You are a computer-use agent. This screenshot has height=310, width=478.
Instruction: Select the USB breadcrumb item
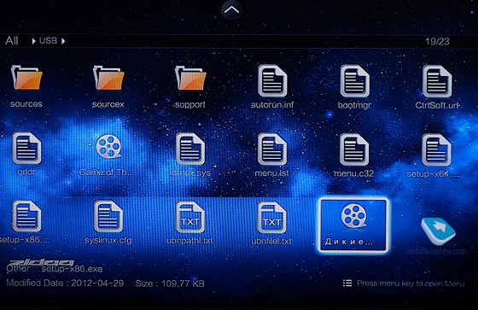(48, 41)
